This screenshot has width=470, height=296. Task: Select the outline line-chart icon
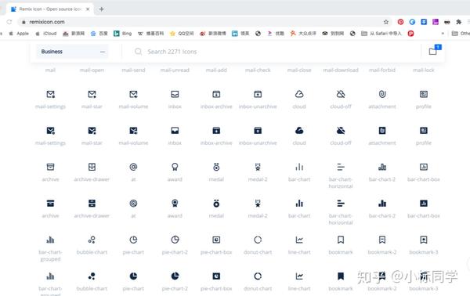pos(299,240)
